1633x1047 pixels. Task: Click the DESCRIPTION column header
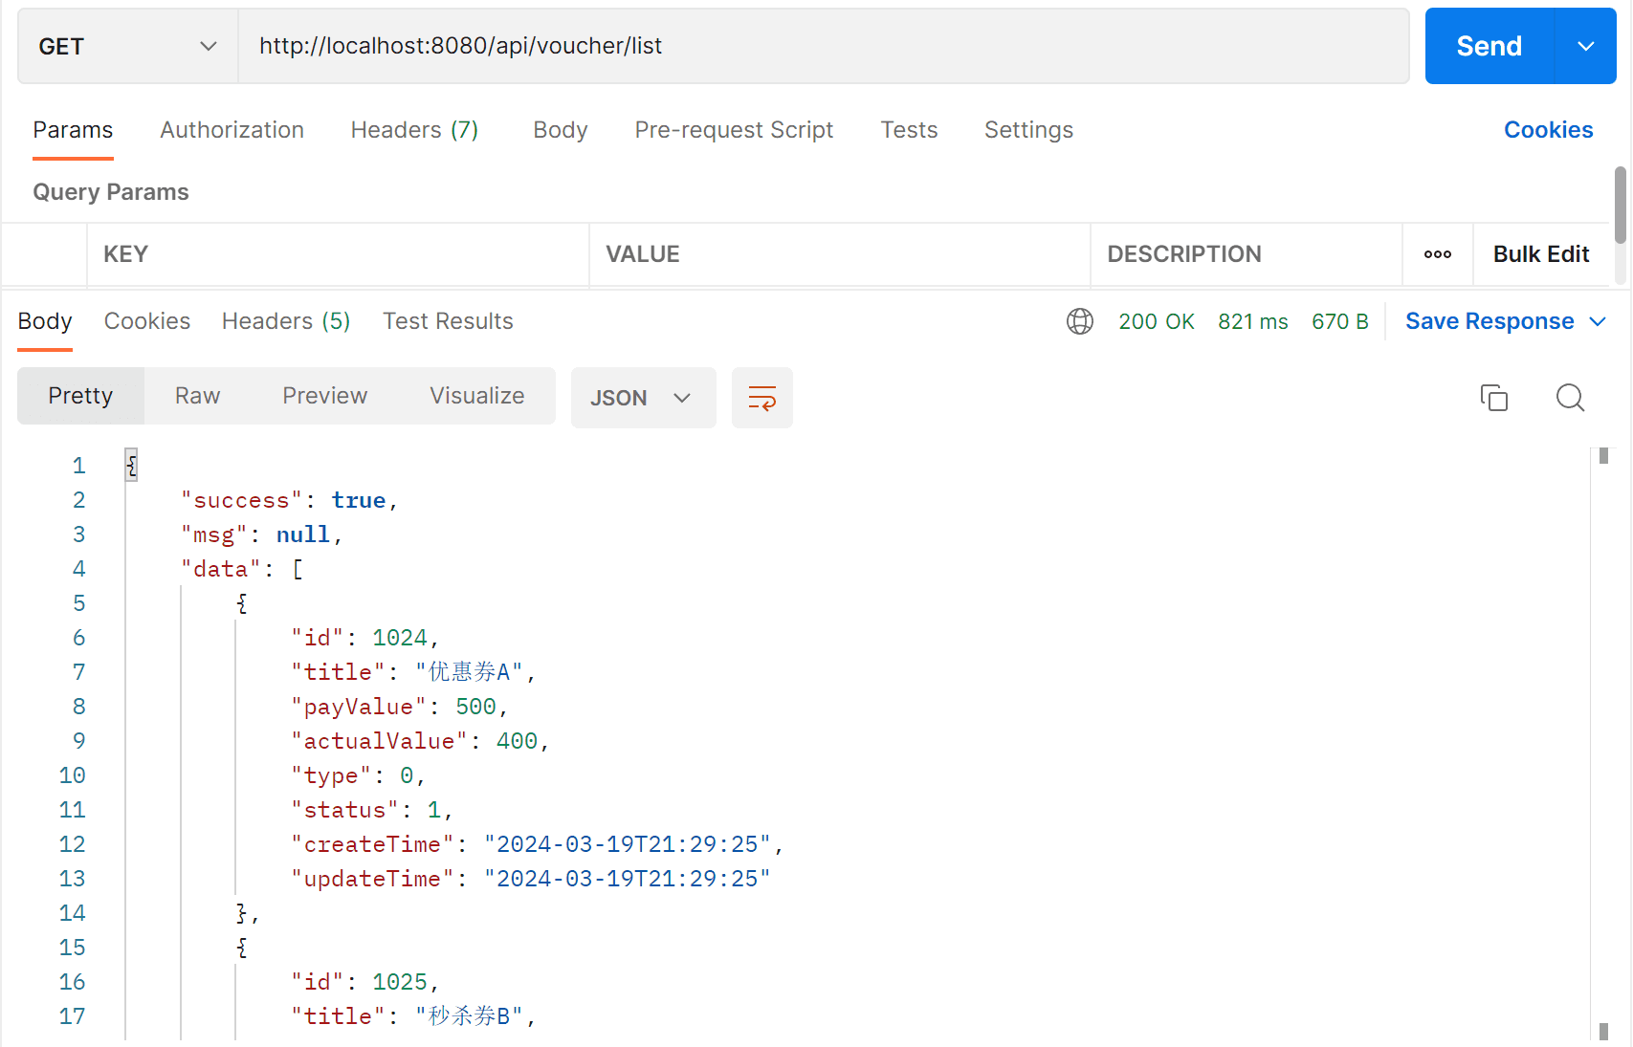point(1183,254)
